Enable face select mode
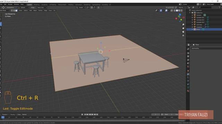 (x=16, y=11)
